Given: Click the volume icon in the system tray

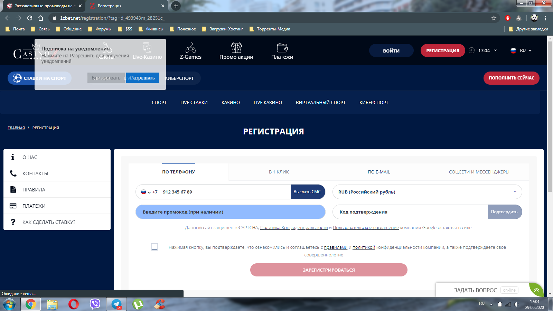Looking at the screenshot, I should tap(516, 304).
